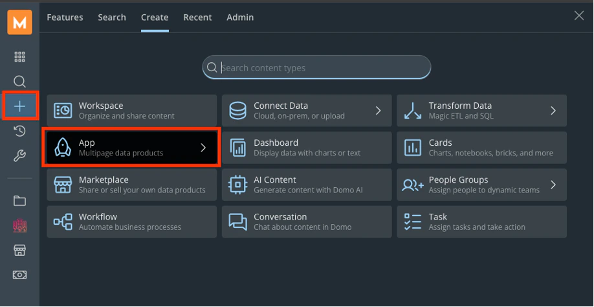
Task: Switch to the Admin tab
Action: click(x=240, y=17)
